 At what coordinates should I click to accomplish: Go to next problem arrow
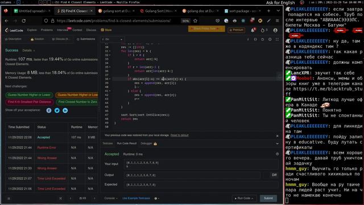[94, 198]
